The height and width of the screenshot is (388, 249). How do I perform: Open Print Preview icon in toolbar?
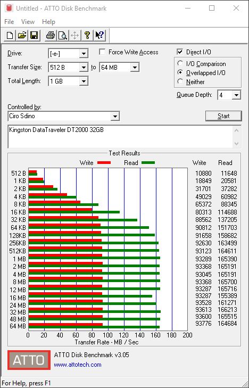63,35
